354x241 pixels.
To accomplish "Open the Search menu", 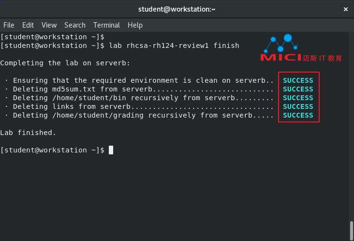I will click(x=75, y=25).
